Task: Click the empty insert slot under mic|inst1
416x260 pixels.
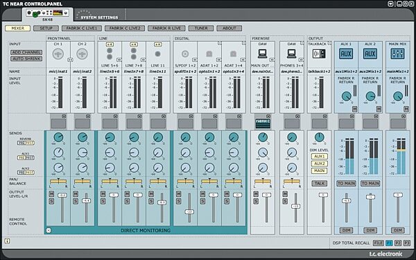Action: [58, 123]
